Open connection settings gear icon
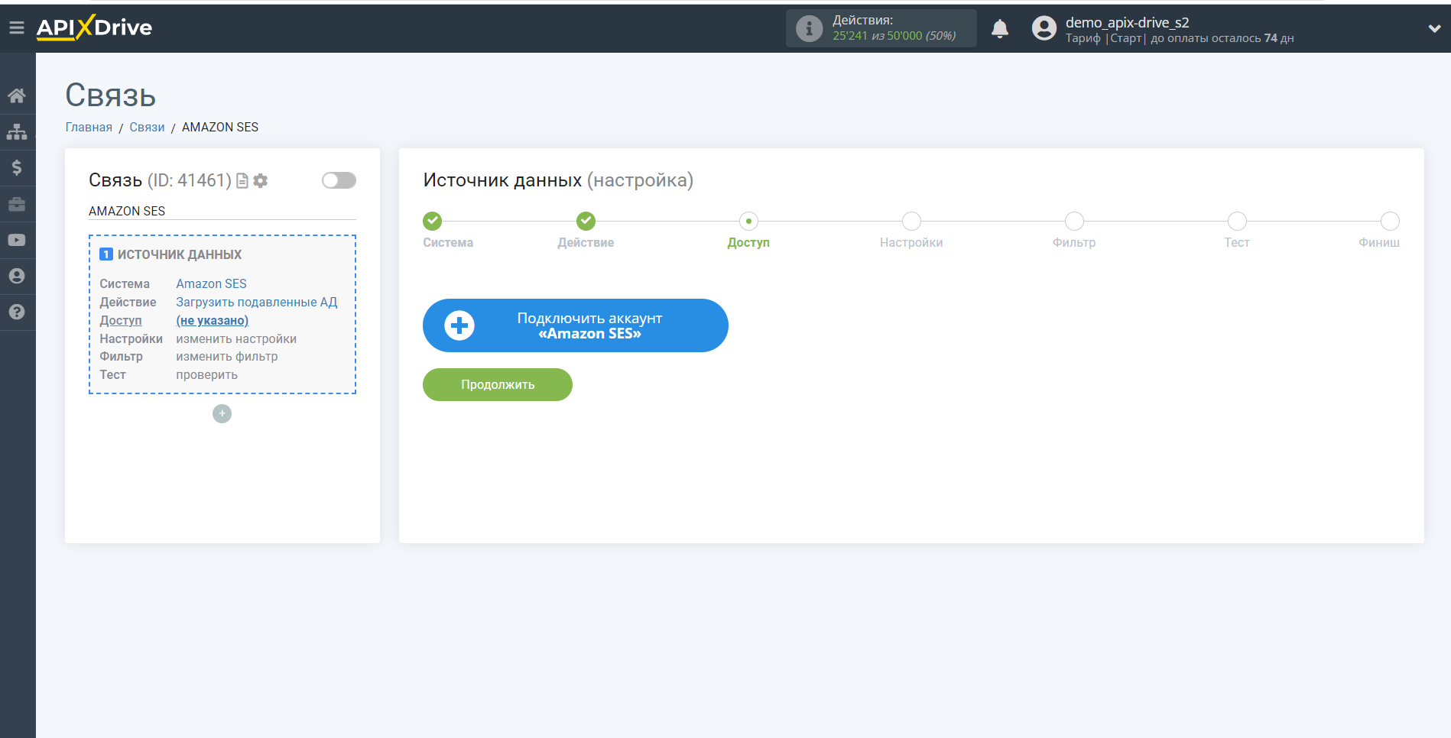This screenshot has height=738, width=1451. point(261,180)
